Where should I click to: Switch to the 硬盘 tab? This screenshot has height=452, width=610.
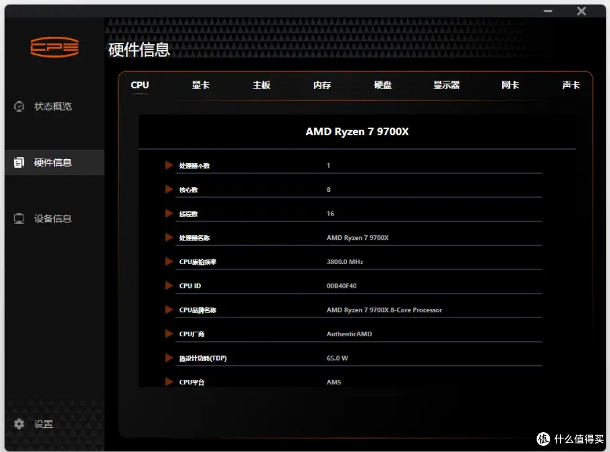pyautogui.click(x=383, y=85)
